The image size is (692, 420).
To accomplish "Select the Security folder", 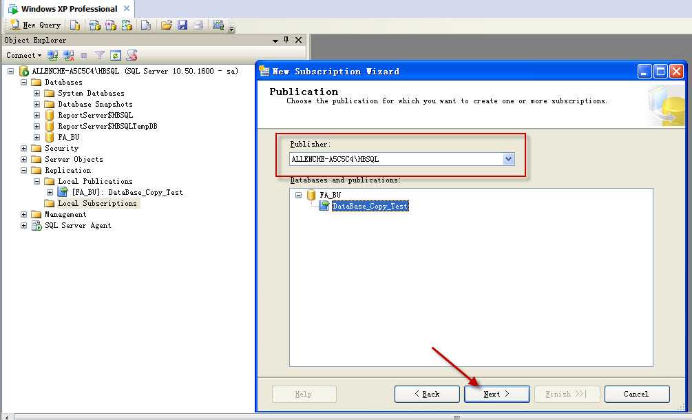I will pyautogui.click(x=61, y=148).
